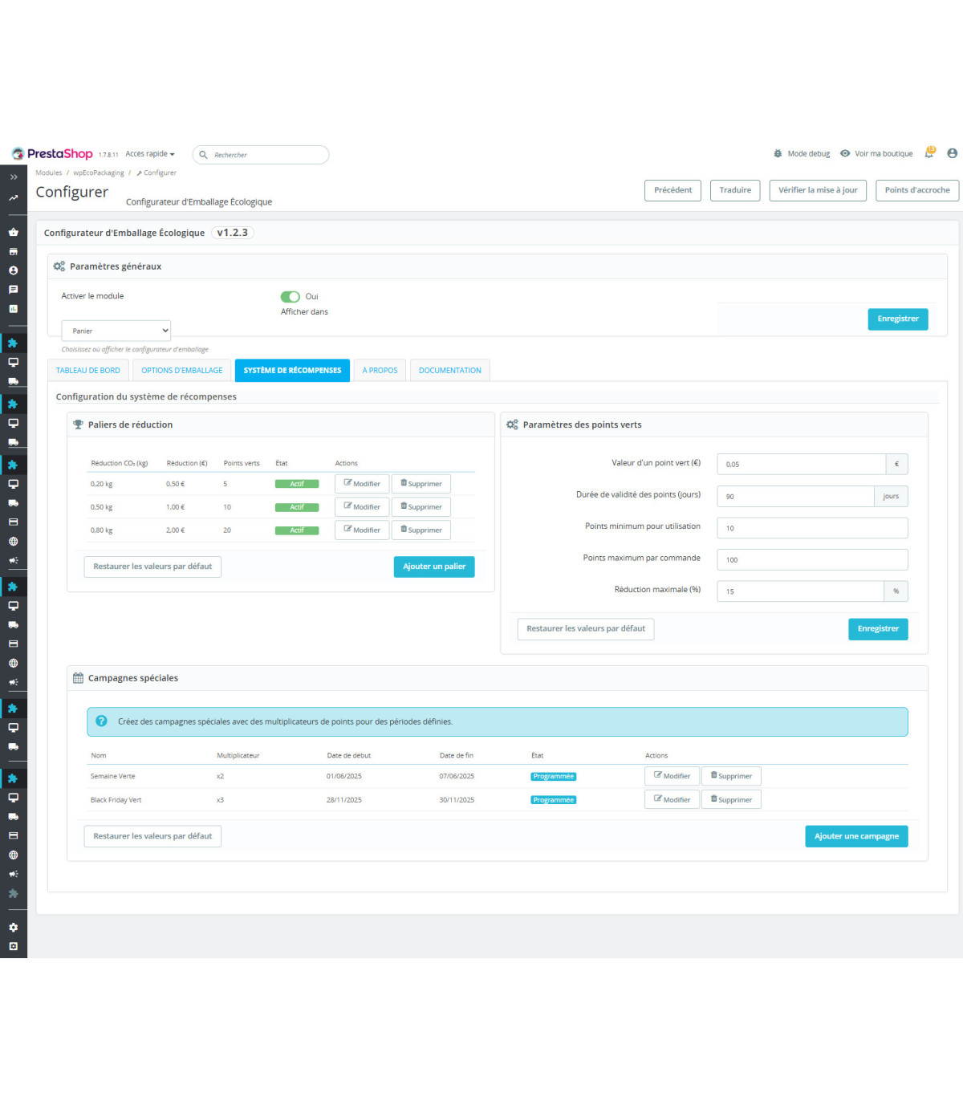This screenshot has width=963, height=1101.
Task: Toggle the Activer le module switch
Action: point(291,297)
